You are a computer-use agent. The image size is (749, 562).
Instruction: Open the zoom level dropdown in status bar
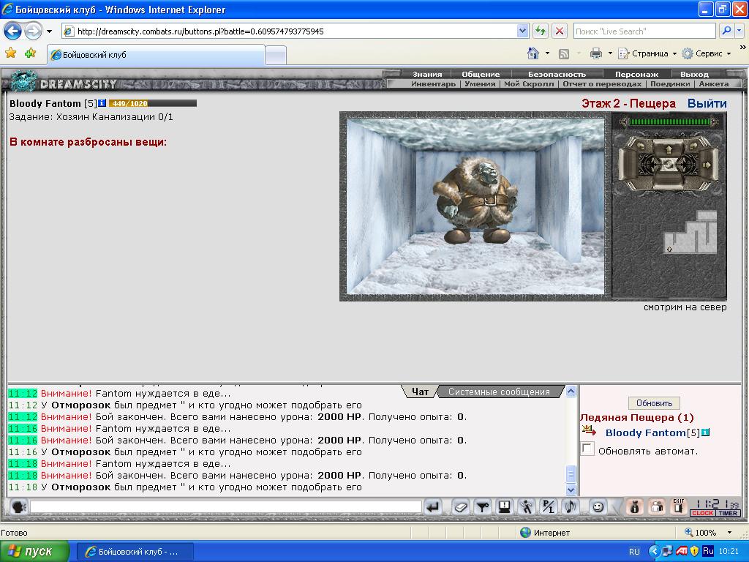[x=729, y=533]
